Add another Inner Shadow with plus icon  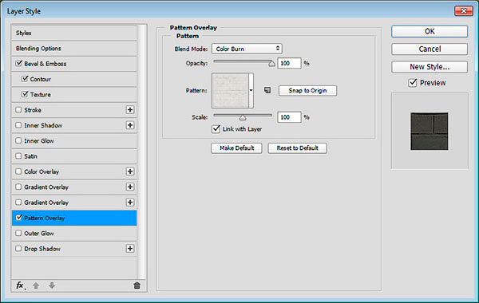coord(130,125)
